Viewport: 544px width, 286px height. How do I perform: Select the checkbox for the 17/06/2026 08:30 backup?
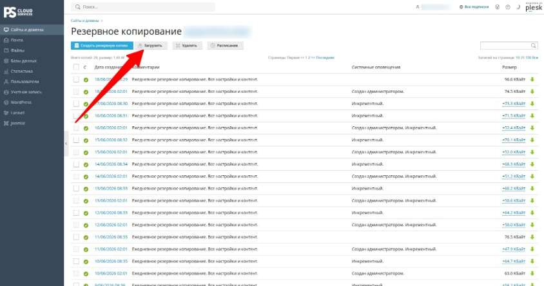tap(76, 104)
